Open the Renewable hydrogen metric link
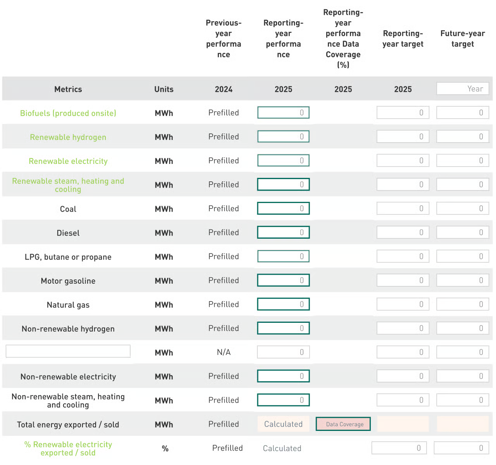Viewport: 496px width, 465px height. 68,137
